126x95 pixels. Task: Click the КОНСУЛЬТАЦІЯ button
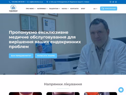click(109, 8)
